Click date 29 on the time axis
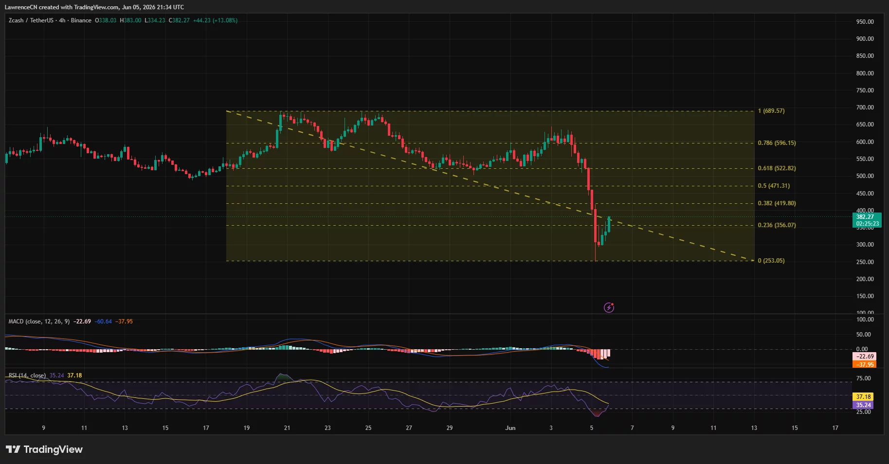 [450, 428]
